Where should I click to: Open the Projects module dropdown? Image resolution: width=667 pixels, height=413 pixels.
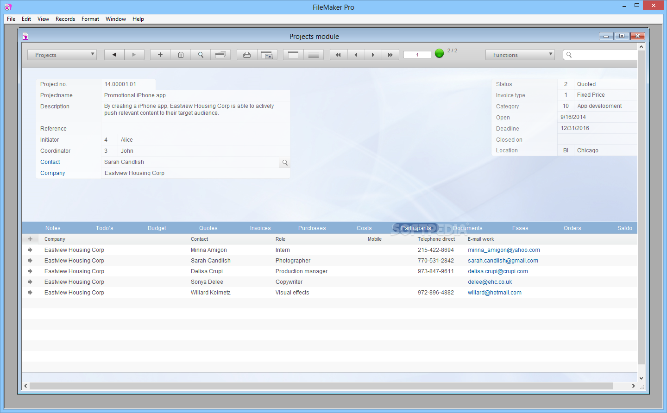(62, 55)
